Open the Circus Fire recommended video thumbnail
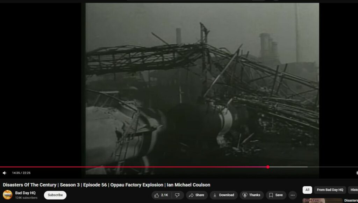This screenshot has height=203, width=358. pyautogui.click(x=322, y=201)
